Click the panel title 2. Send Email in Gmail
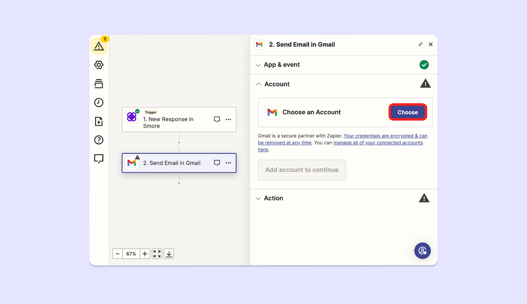Screen dimensions: 527x304 coord(302,44)
